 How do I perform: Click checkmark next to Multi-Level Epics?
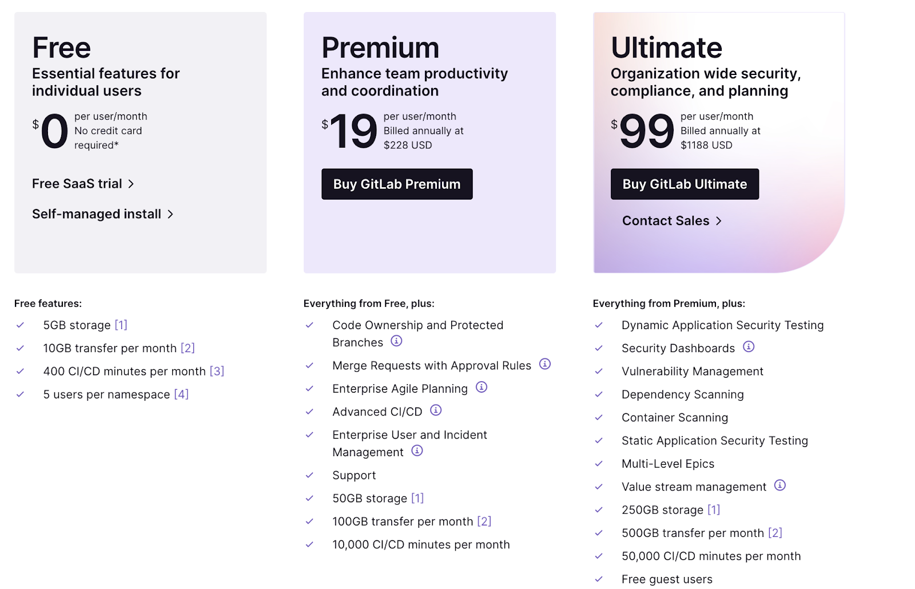tap(600, 464)
